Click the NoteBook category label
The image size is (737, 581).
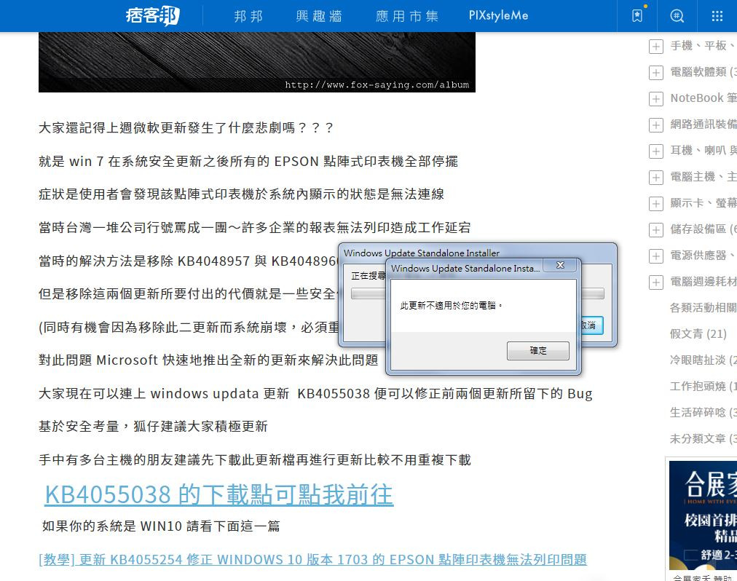pos(703,98)
